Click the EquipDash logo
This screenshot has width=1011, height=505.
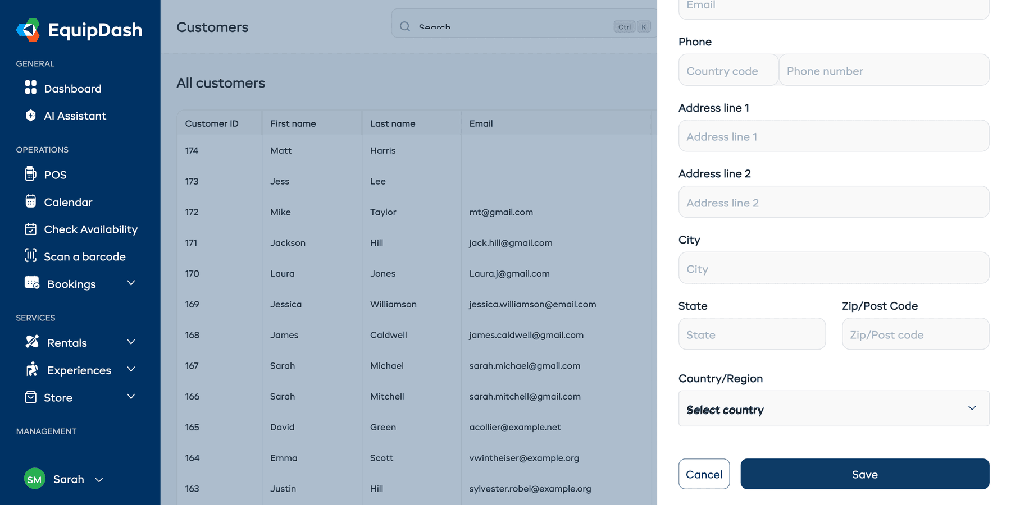[79, 29]
